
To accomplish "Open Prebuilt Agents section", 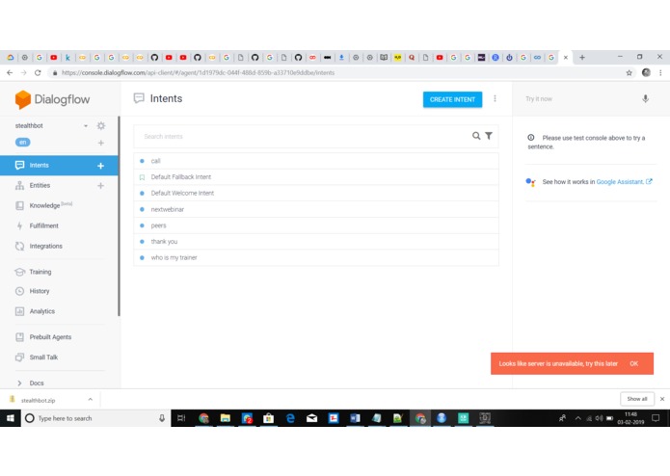I will tap(50, 337).
